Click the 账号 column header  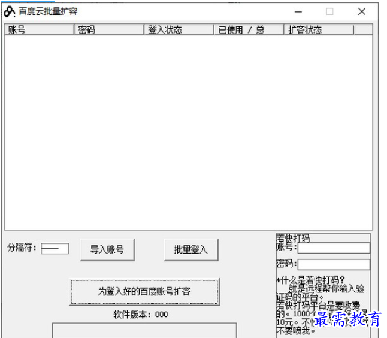click(40, 29)
